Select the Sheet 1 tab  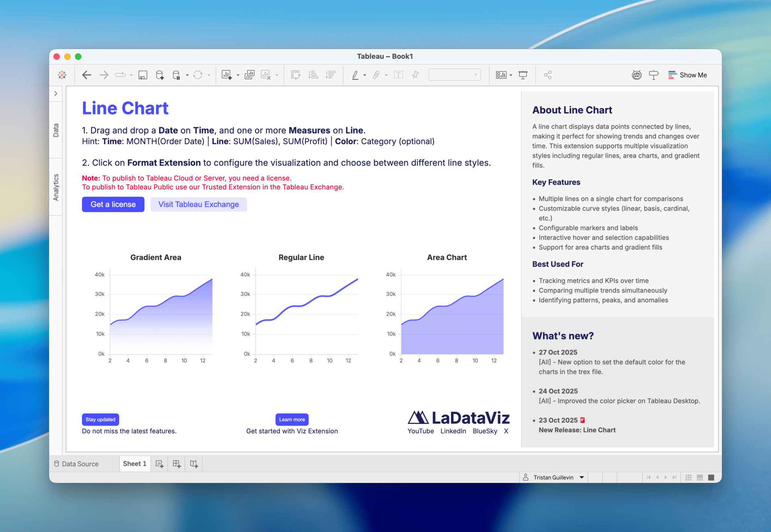tap(135, 464)
